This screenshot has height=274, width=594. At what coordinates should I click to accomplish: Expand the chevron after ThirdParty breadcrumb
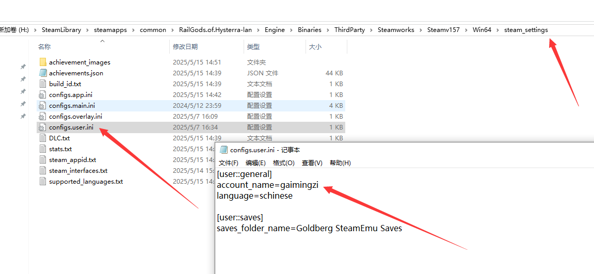click(x=372, y=30)
